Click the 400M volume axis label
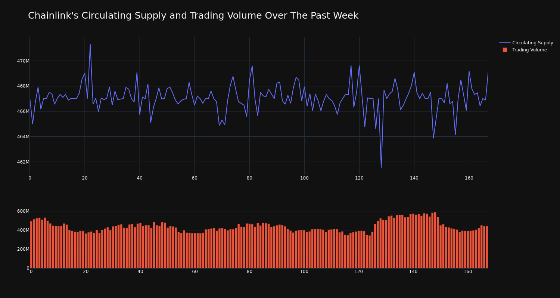Screen dimensions: 560x298 point(23,230)
